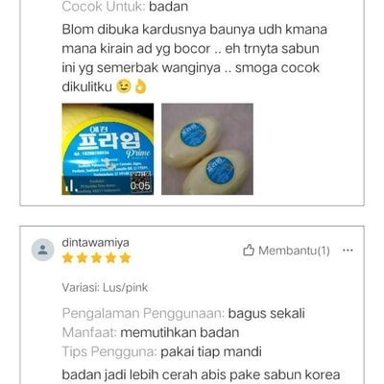Click the Membantu(1) helpful button
The image size is (384, 384).
pyautogui.click(x=286, y=251)
